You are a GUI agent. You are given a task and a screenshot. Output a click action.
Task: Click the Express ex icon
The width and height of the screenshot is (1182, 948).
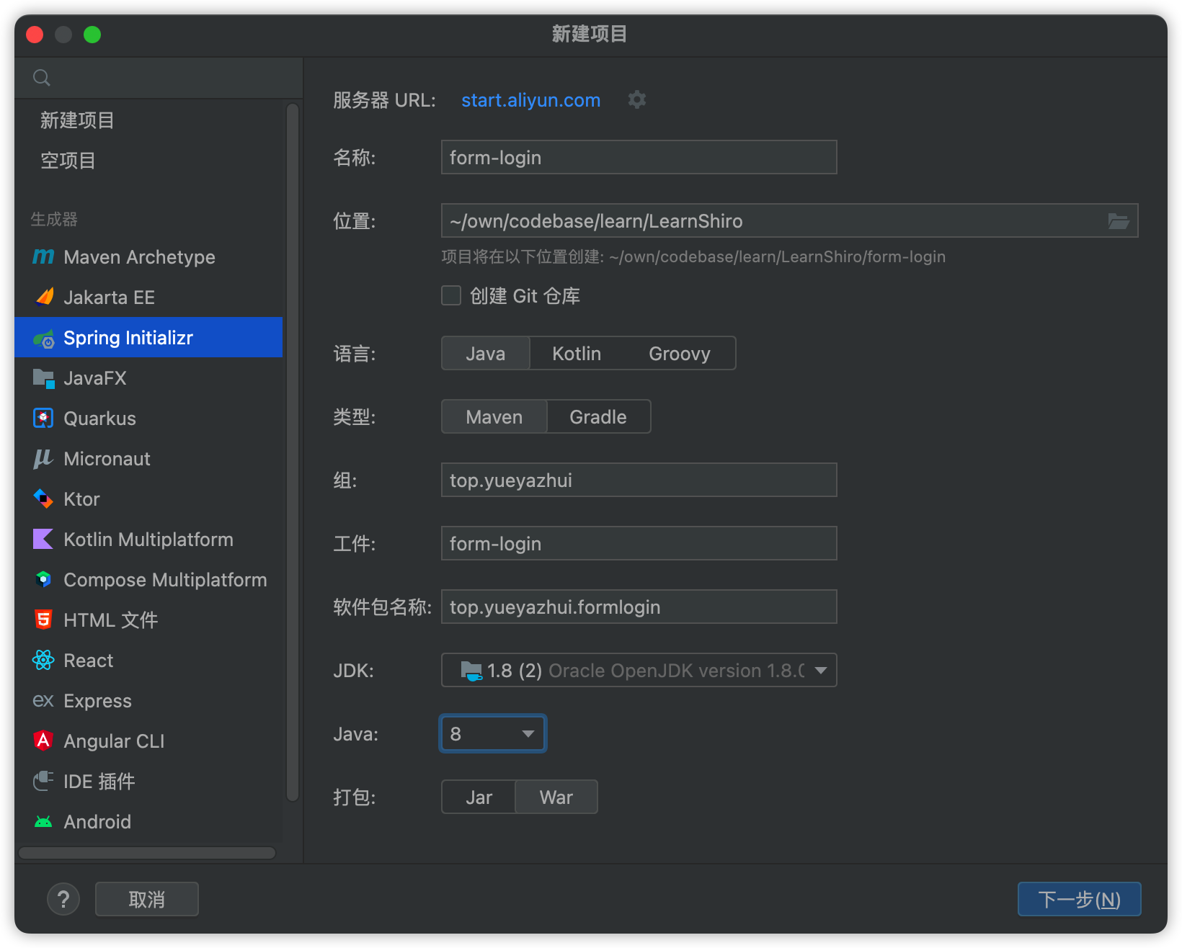tap(43, 700)
